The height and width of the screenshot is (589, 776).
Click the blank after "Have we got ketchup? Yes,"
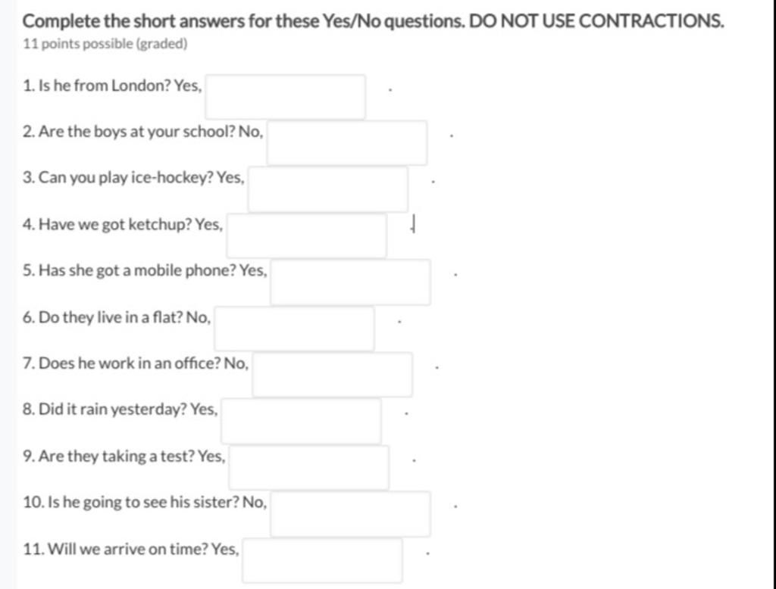click(307, 235)
